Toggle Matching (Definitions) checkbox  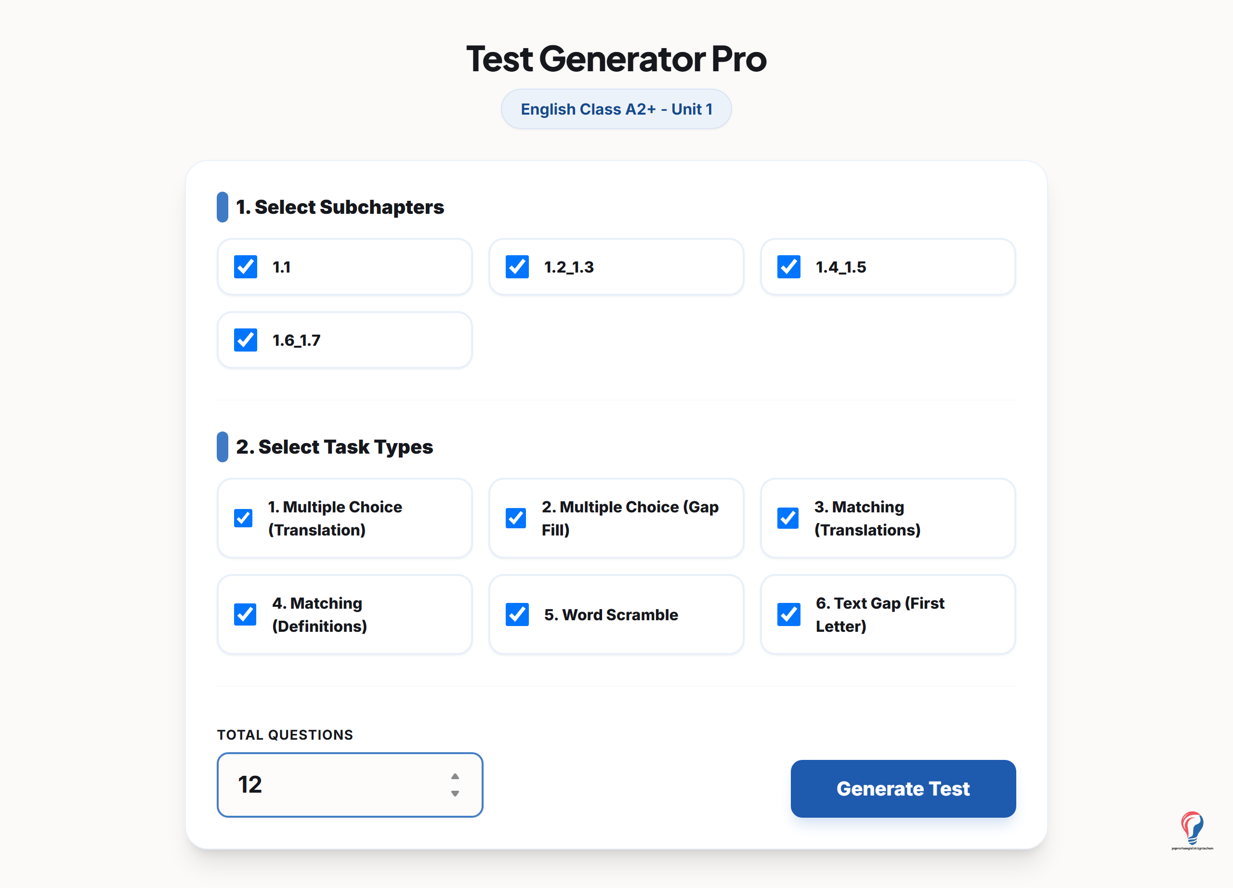tap(245, 614)
